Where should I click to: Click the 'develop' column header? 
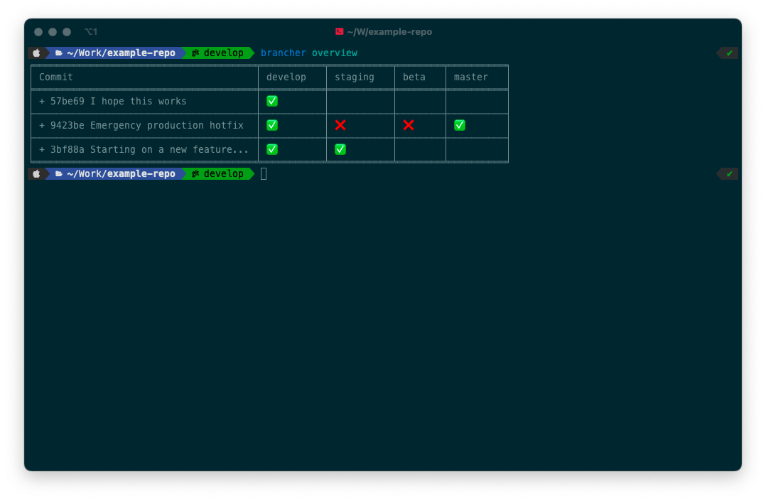286,77
